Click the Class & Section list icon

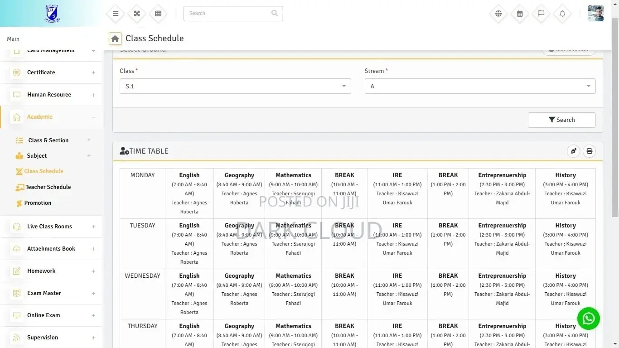click(x=19, y=140)
